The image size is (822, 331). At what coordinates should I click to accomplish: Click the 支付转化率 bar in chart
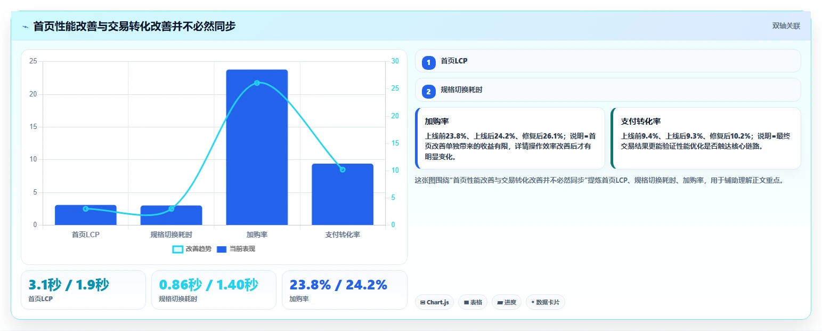click(343, 194)
